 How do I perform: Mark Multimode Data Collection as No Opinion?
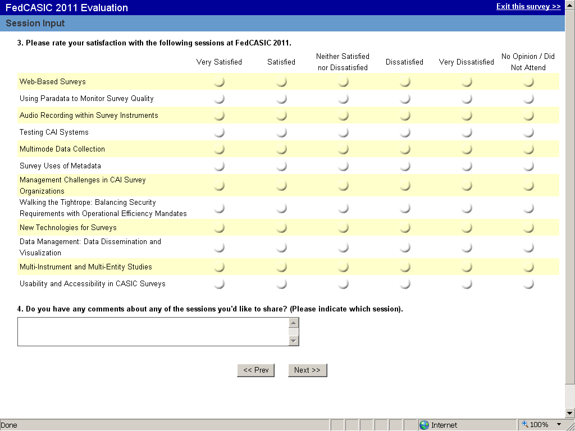pos(528,149)
